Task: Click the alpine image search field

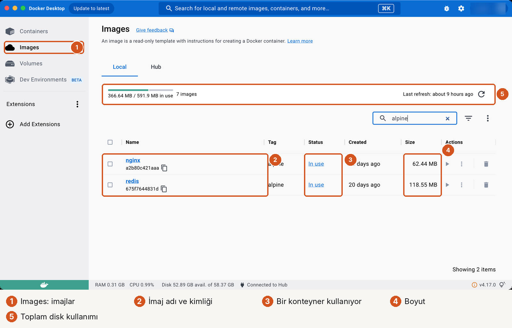Action: point(415,118)
